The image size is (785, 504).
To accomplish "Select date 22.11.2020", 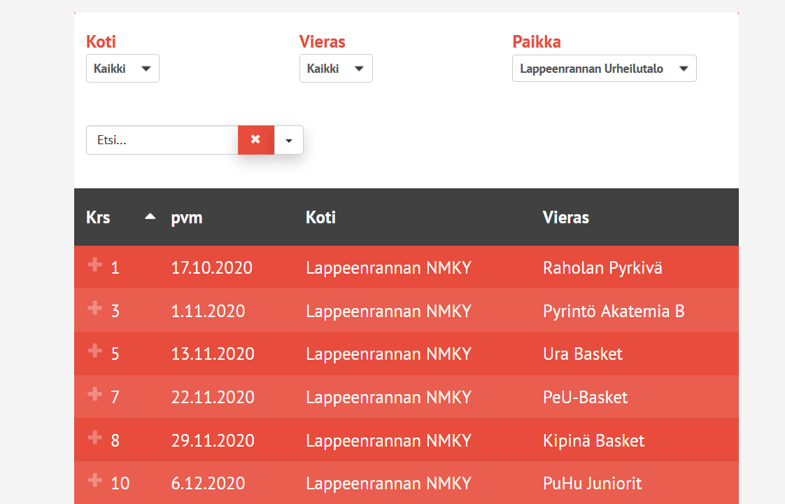I will pos(213,398).
